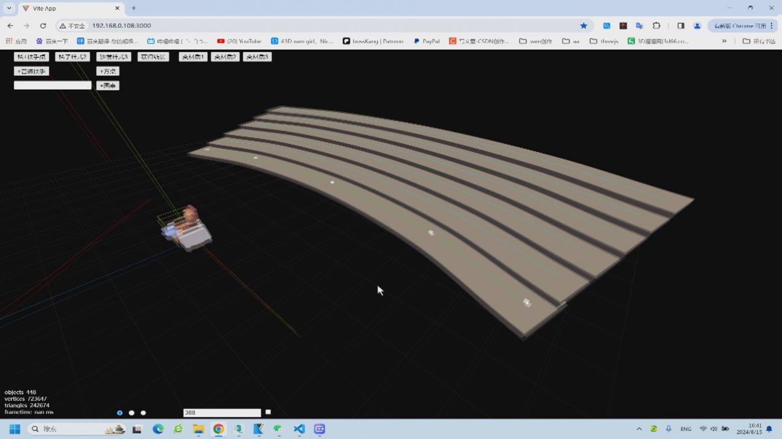Open File Explorer from the taskbar
The image size is (782, 439).
tap(199, 429)
